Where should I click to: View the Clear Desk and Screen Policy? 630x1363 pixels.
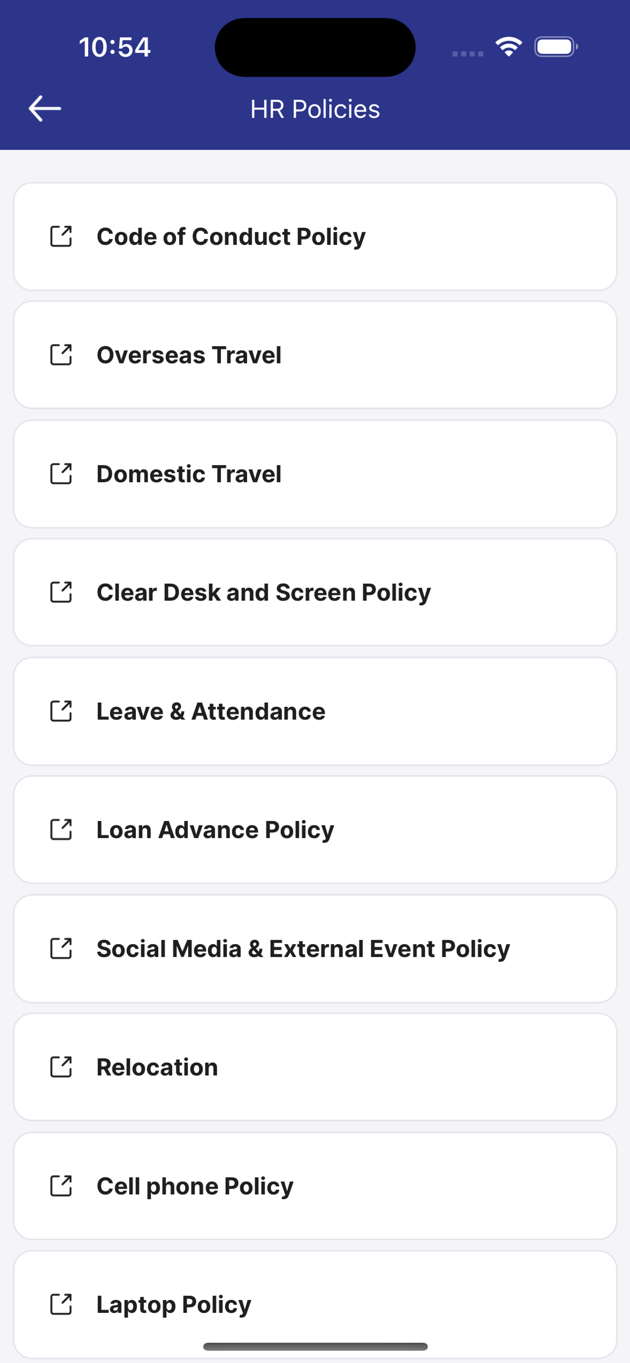[x=315, y=593]
